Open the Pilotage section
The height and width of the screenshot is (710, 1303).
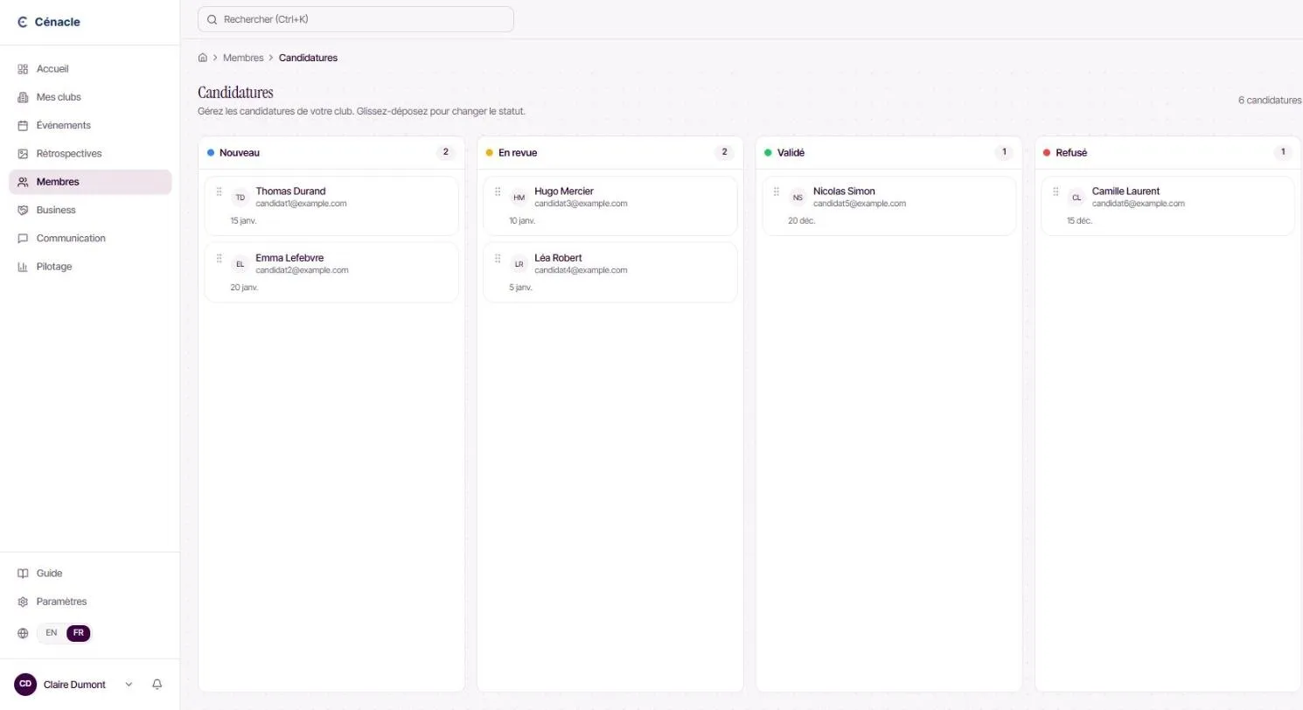[x=90, y=267]
